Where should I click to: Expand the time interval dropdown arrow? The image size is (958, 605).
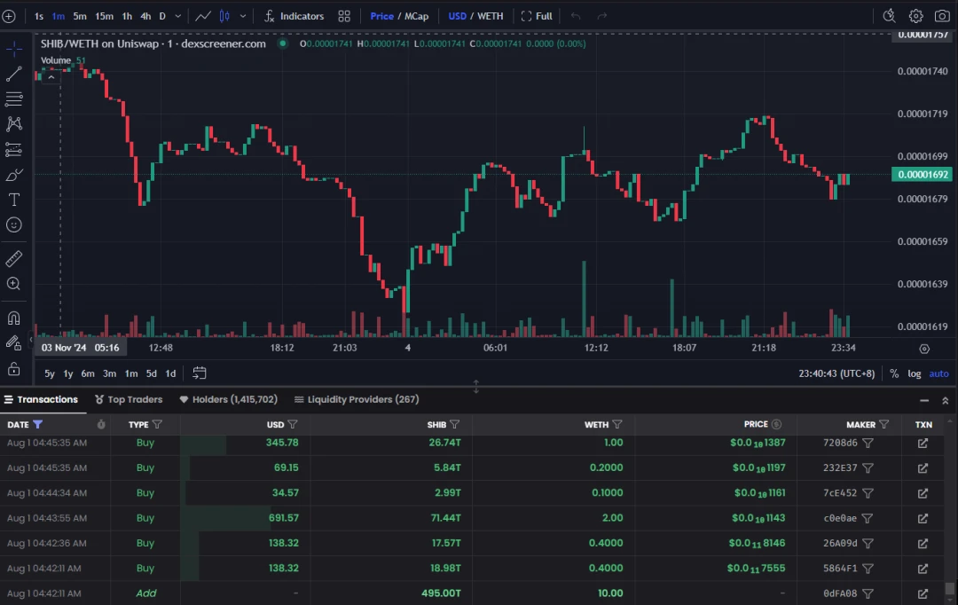point(178,16)
